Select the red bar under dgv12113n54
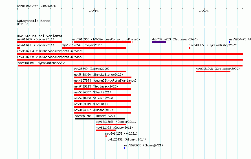The height and width of the screenshot is (159, 251). point(111,125)
